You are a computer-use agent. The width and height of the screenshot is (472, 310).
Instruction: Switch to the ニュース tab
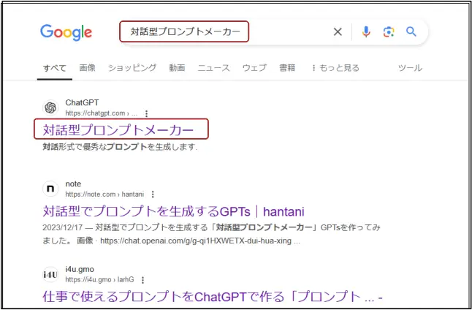[x=214, y=68]
